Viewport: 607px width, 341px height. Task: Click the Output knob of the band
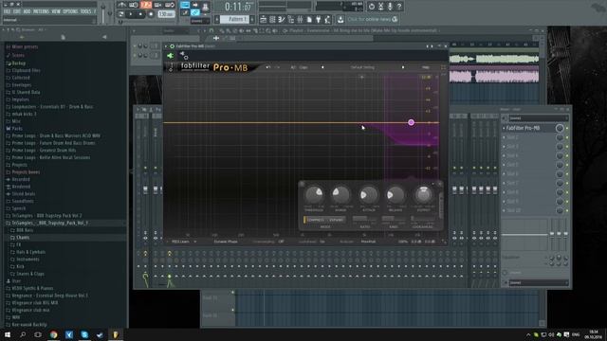[x=423, y=194]
